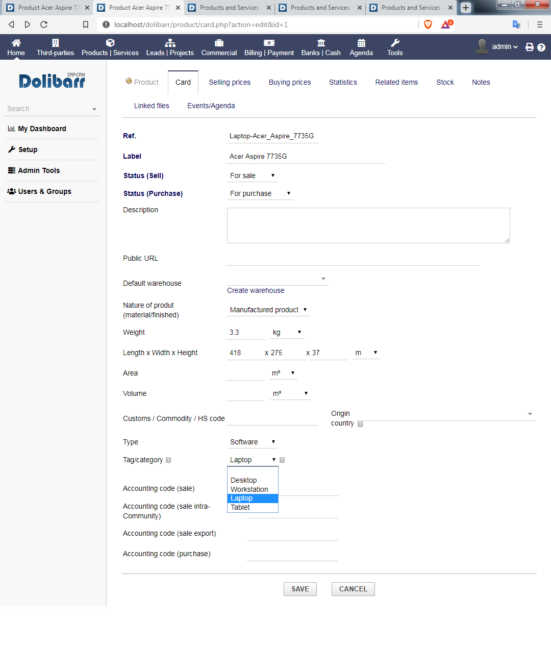The width and height of the screenshot is (551, 648).
Task: Click the Dolibarr ERP/CRM logo
Action: 52,81
